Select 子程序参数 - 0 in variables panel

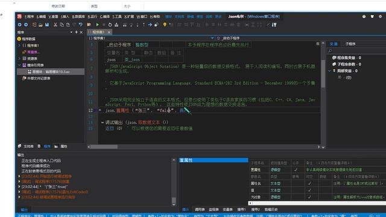(347, 64)
